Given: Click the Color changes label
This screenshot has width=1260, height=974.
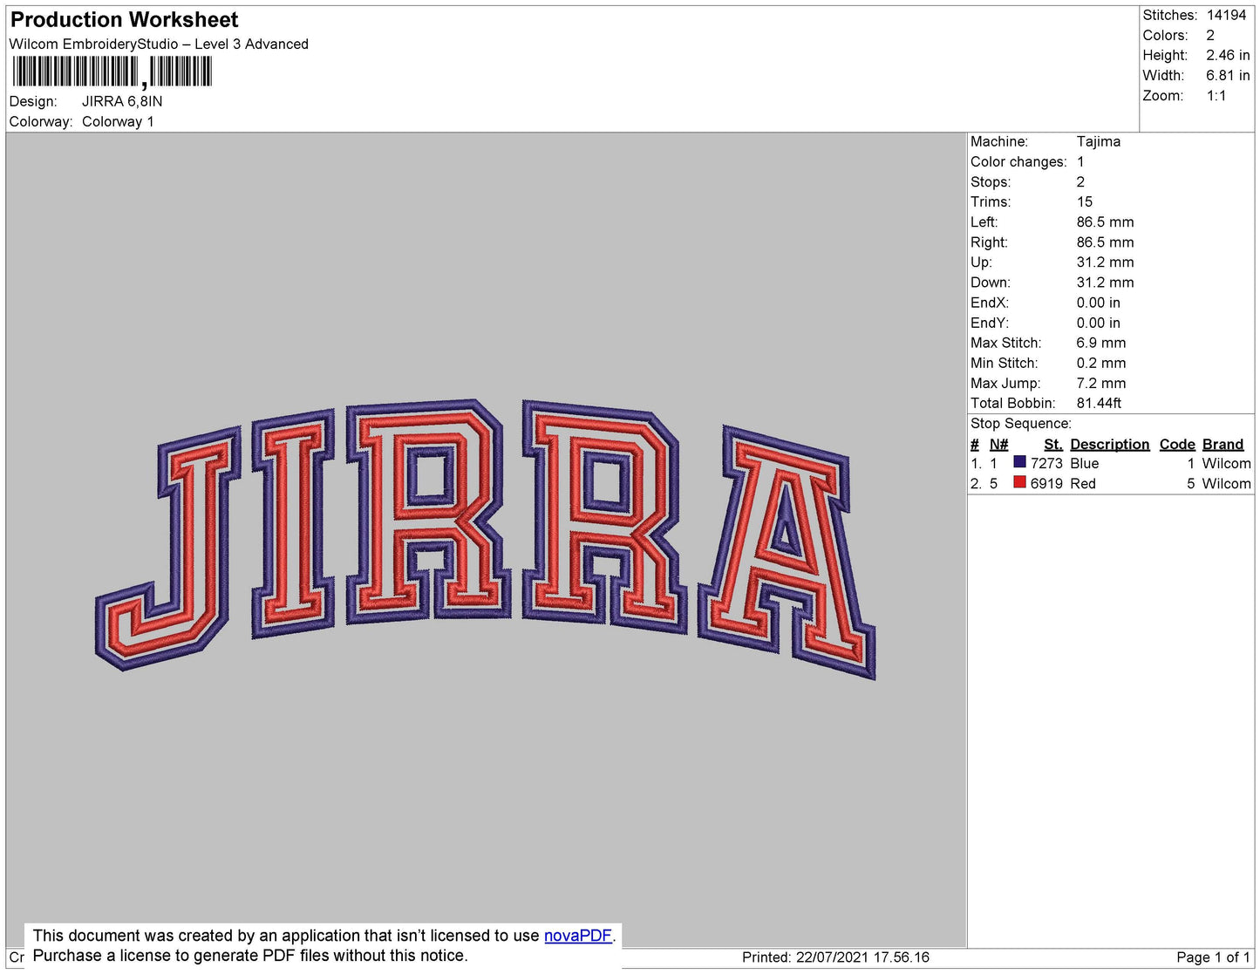Looking at the screenshot, I should (1018, 162).
